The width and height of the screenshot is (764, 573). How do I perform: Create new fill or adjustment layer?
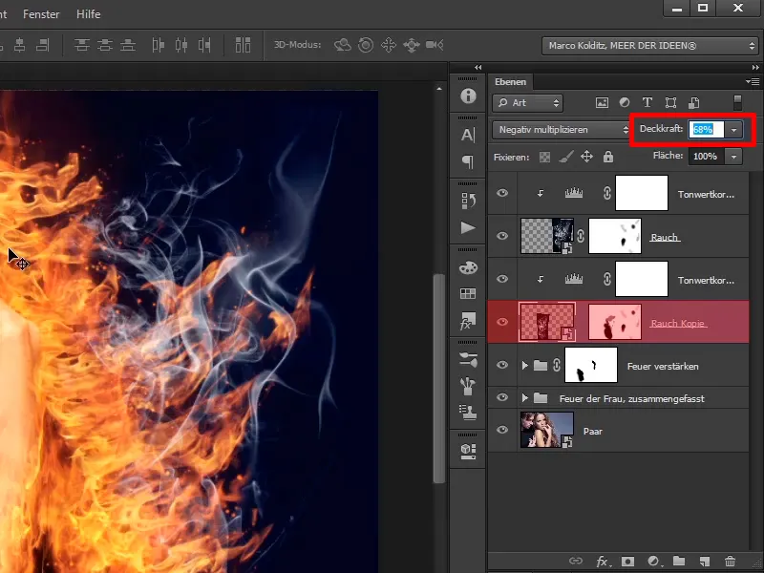click(653, 562)
